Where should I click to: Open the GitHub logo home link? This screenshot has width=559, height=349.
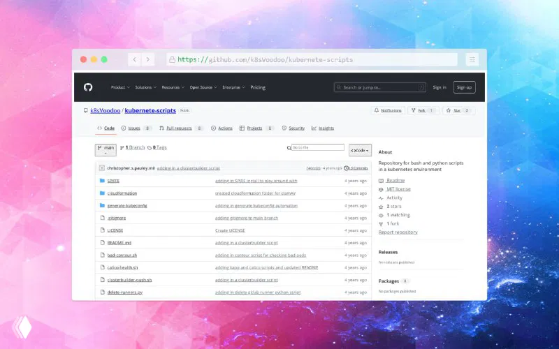click(x=88, y=87)
